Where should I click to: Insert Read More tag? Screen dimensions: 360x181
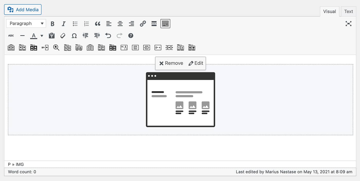point(154,24)
